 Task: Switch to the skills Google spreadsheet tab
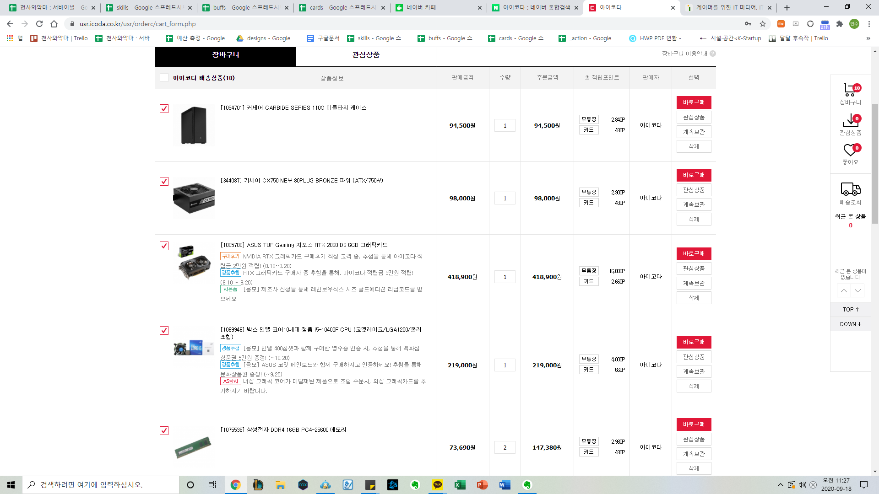click(x=149, y=8)
